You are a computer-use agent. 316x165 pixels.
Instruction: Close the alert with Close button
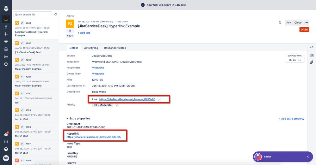[298, 22]
